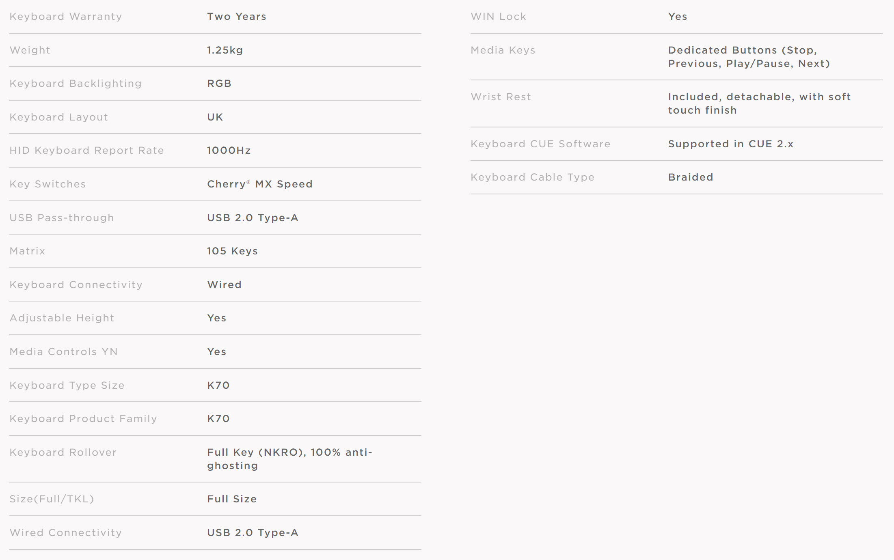Screen dimensions: 894x560
Task: Select the Full Key (NKRO) rollover text
Action: (289, 459)
